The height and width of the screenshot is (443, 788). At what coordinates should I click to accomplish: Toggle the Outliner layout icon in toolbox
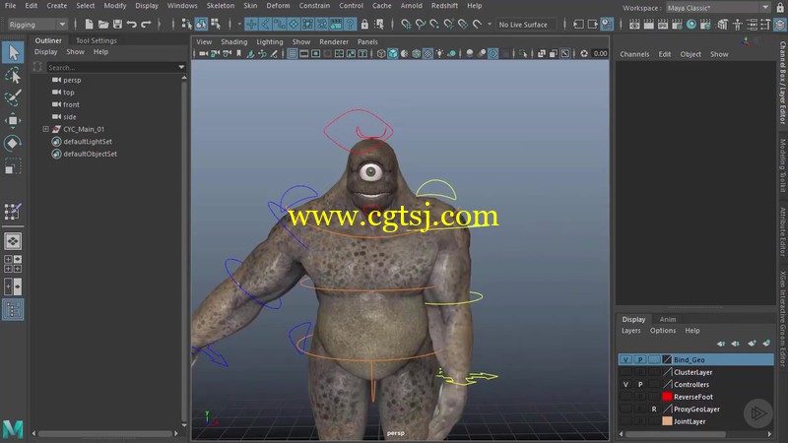(13, 309)
